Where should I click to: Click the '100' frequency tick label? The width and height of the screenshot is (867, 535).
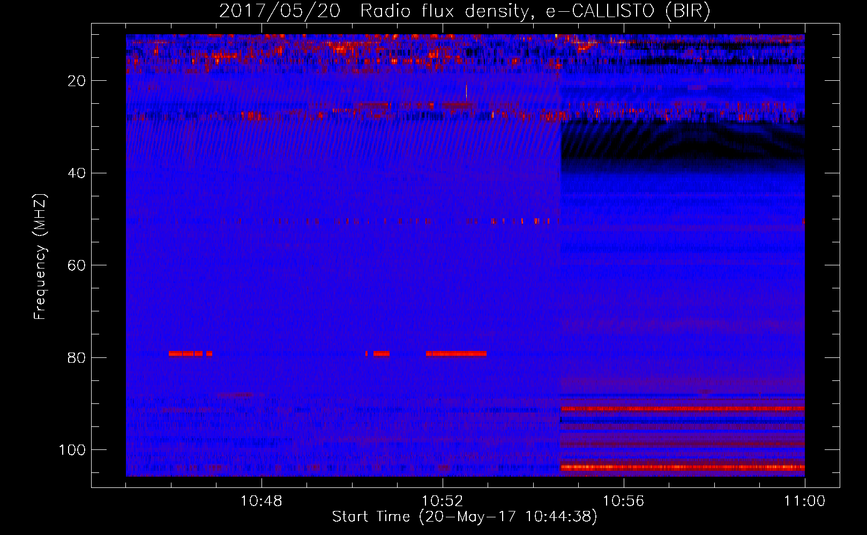click(x=72, y=450)
